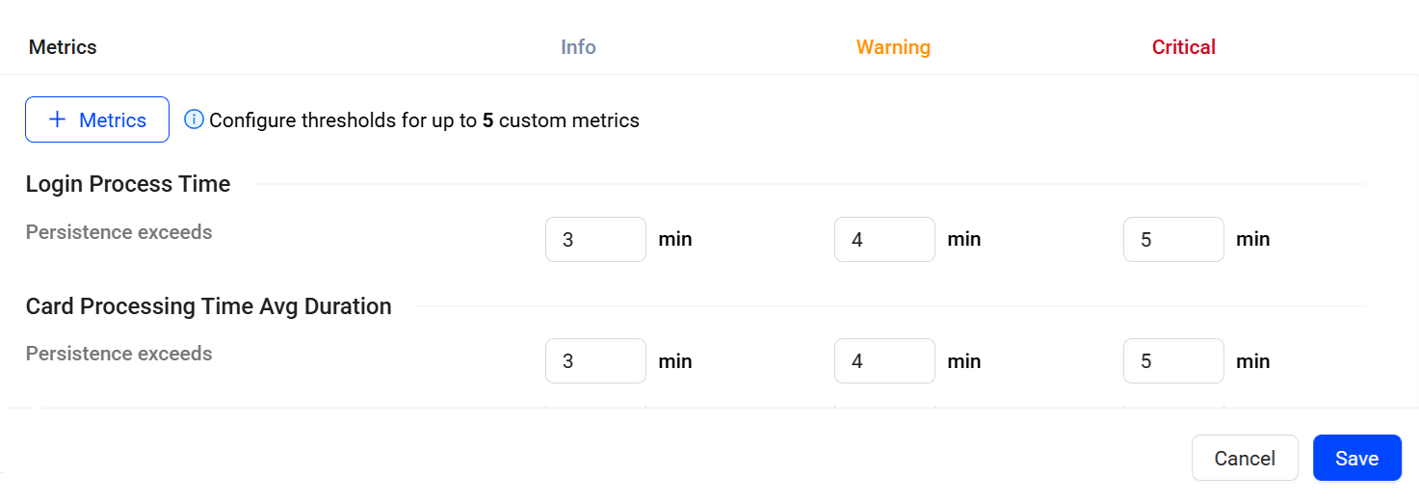Click the Info severity column header
The height and width of the screenshot is (502, 1419).
click(x=578, y=46)
